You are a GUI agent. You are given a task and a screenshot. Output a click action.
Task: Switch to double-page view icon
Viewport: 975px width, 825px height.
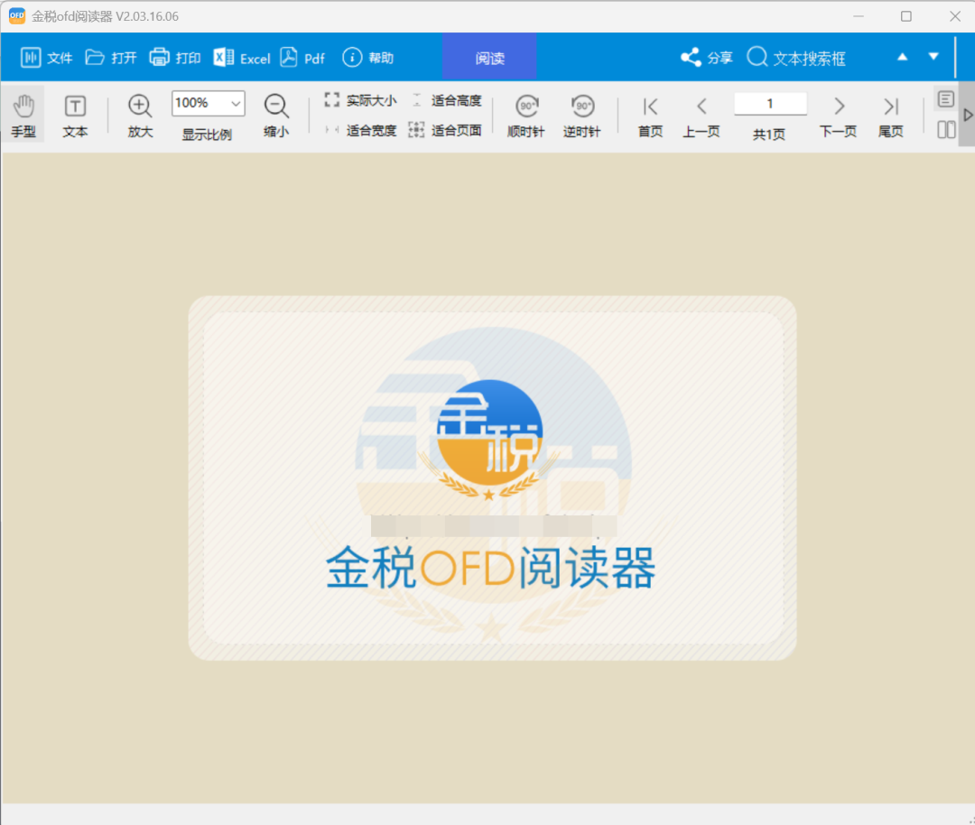click(945, 129)
